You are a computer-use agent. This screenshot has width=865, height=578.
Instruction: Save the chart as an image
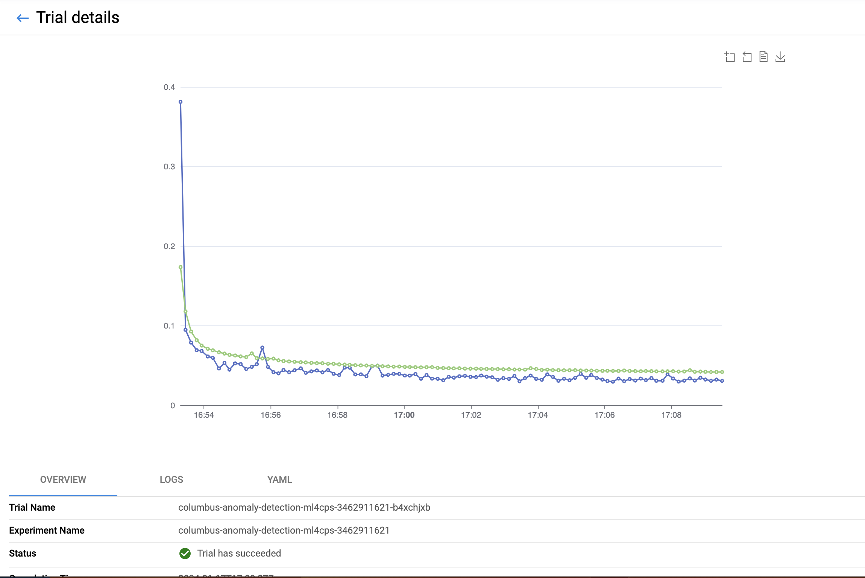click(x=780, y=57)
